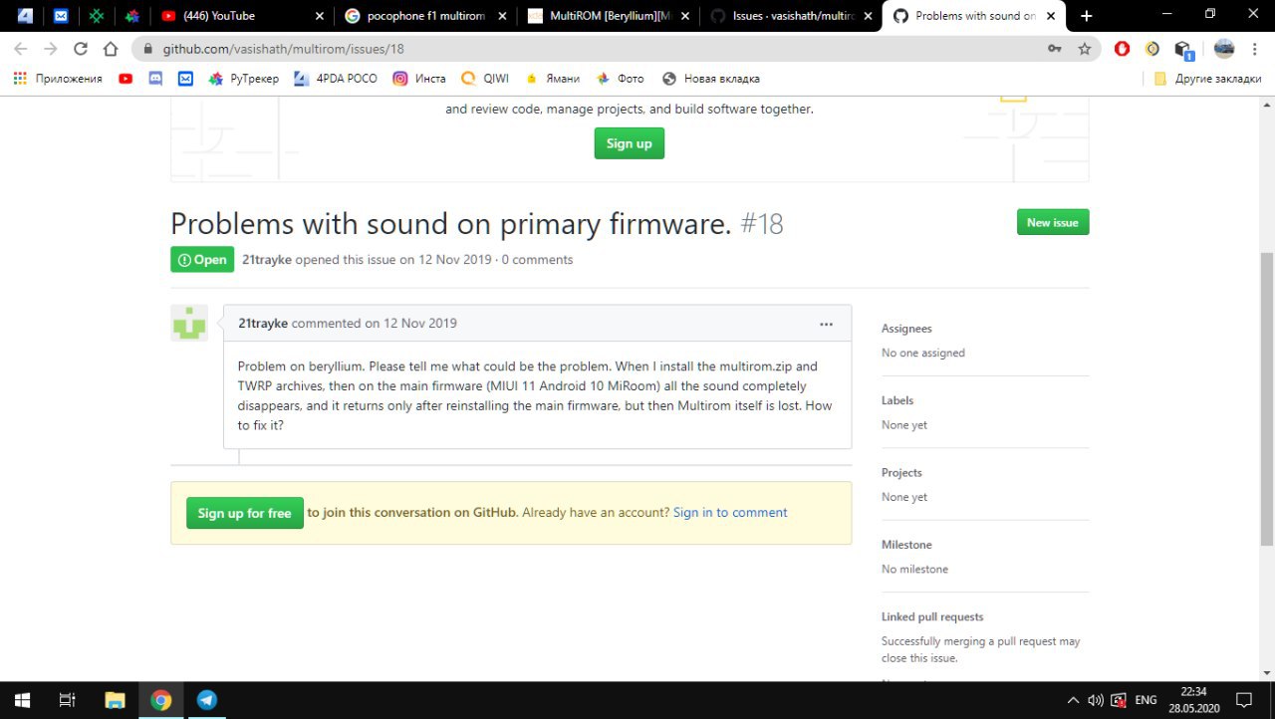
Task: Select the pinned mail tab
Action: point(61,16)
